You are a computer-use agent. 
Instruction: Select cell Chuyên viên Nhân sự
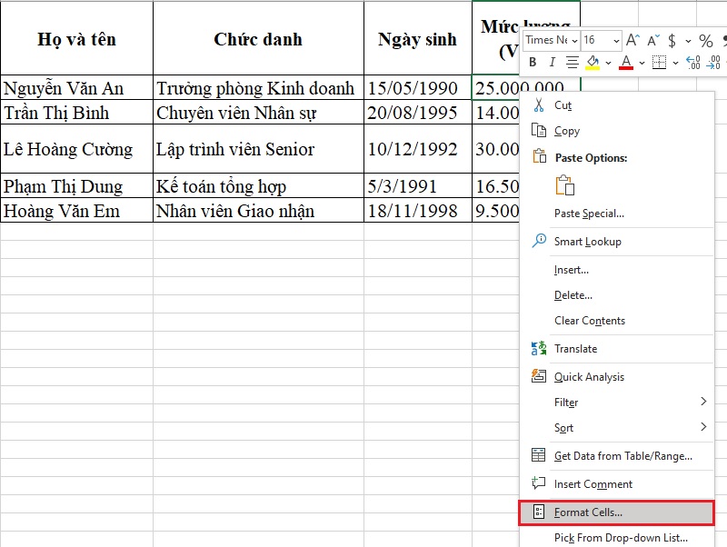coord(258,112)
